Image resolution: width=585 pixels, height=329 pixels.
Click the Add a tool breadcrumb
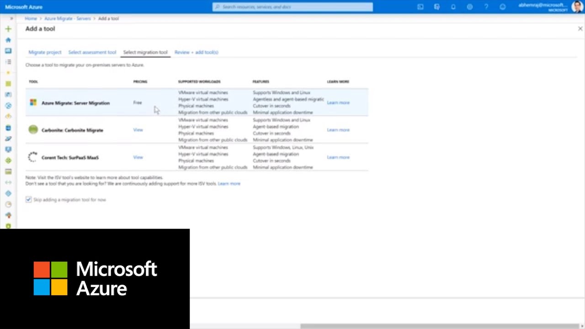109,19
